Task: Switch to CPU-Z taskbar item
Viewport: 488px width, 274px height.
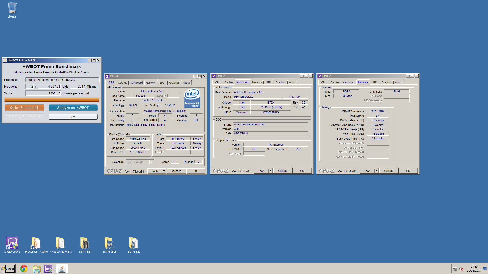Action: [48, 269]
